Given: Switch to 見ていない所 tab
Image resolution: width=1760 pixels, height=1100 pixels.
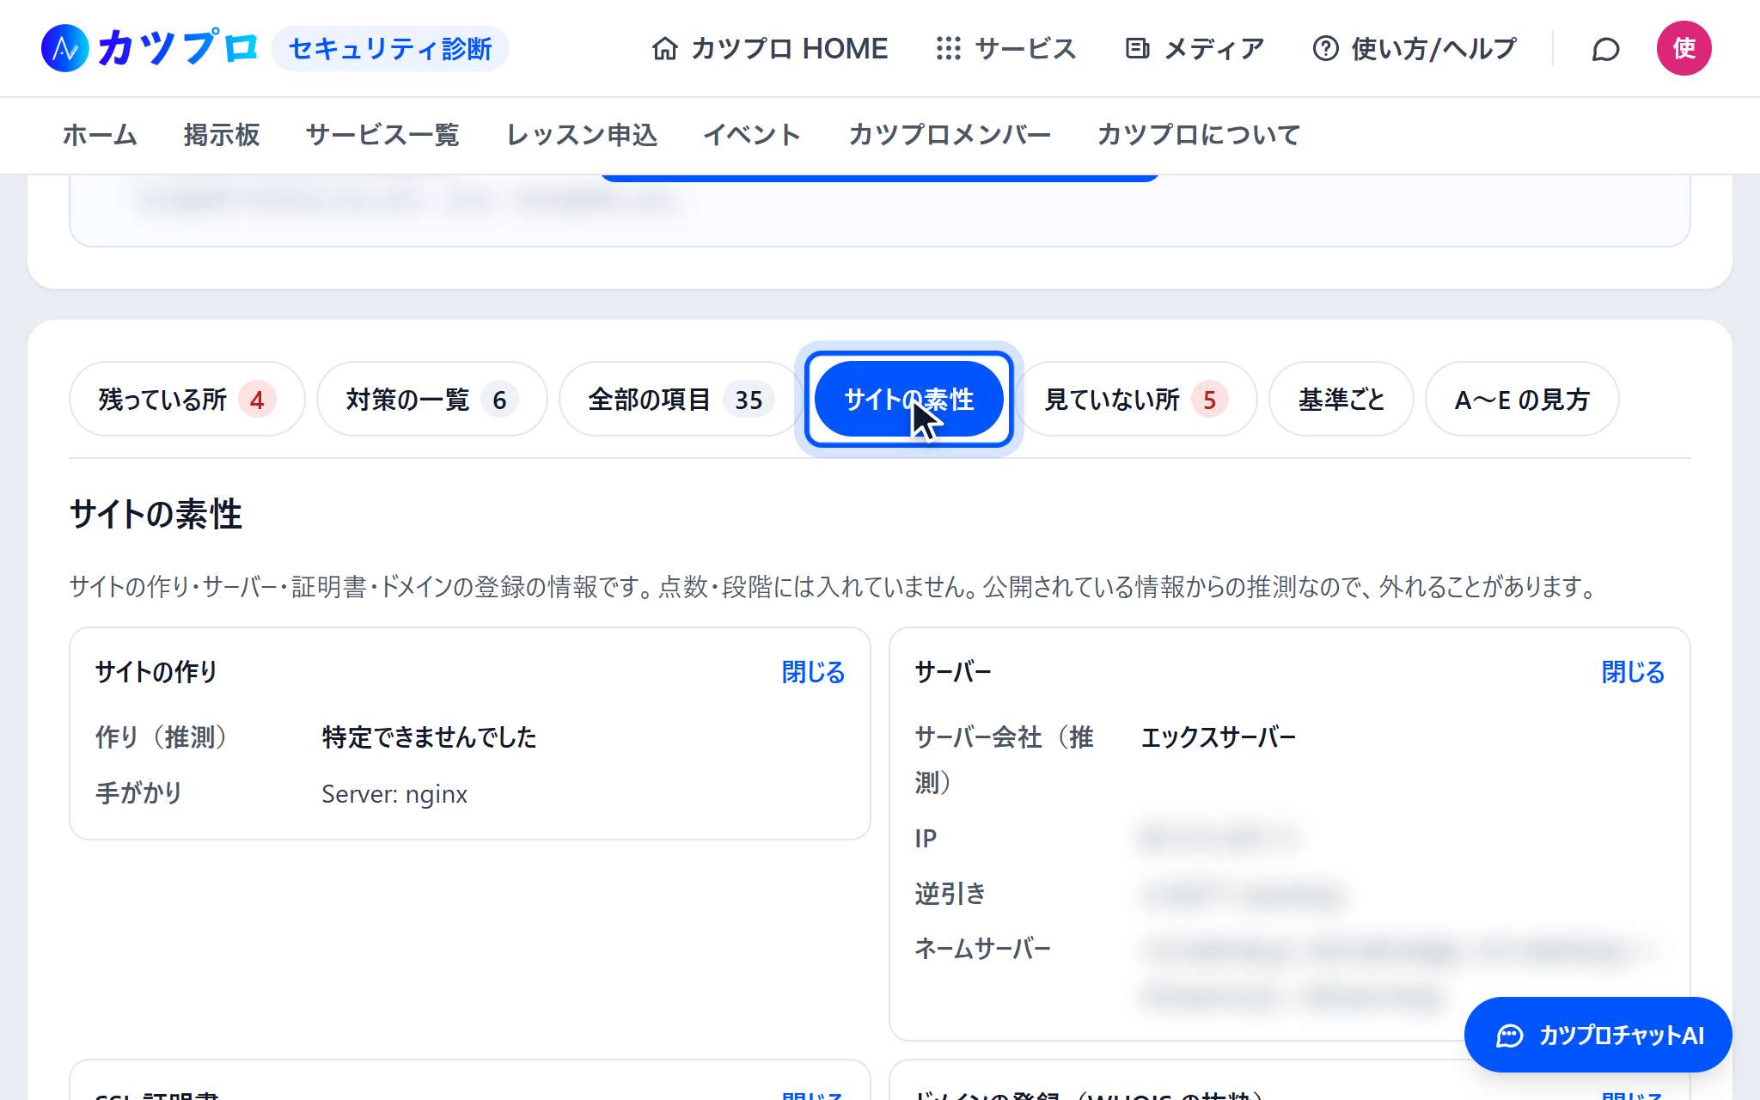Looking at the screenshot, I should (1136, 399).
